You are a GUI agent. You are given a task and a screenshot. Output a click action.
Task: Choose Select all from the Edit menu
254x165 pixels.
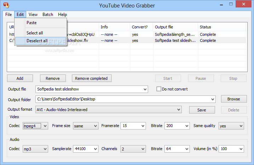click(40, 33)
